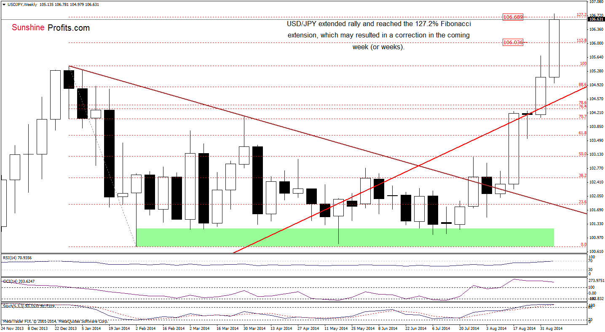Click the red boxed 106.689 price label

point(513,17)
